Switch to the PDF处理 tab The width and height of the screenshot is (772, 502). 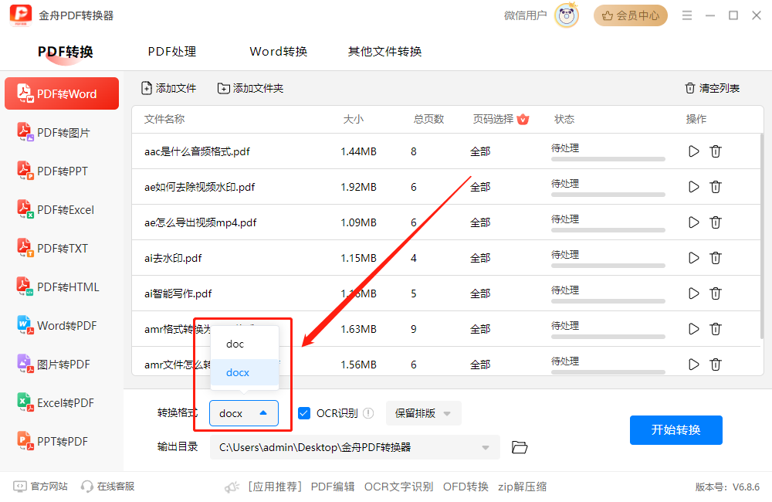click(x=171, y=52)
